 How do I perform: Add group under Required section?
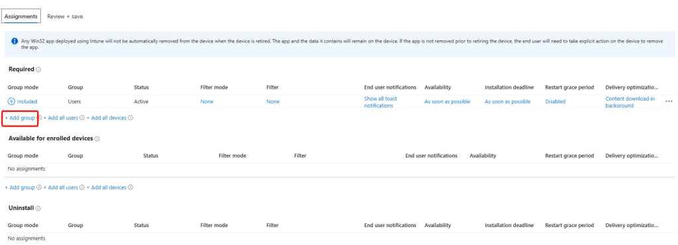(20, 117)
